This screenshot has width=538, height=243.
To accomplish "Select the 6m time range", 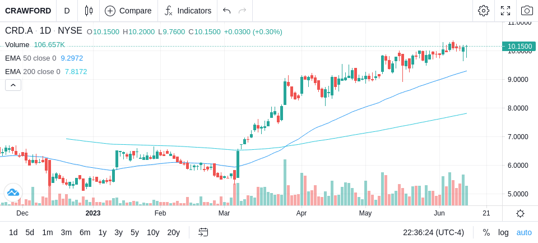I will (85, 232).
